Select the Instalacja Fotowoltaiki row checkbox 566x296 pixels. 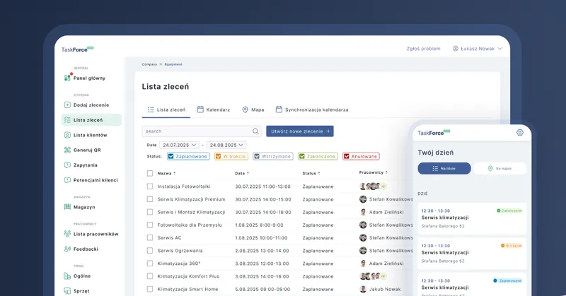tap(150, 187)
